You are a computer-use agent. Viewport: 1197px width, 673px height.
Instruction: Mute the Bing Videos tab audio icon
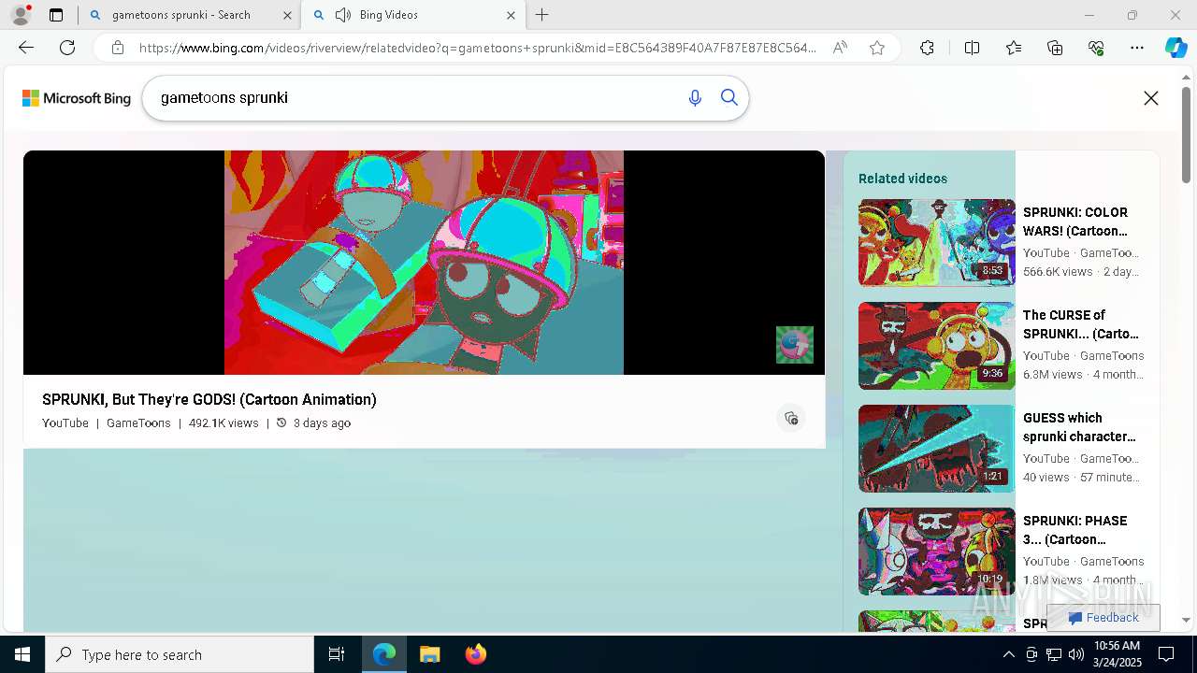[343, 15]
